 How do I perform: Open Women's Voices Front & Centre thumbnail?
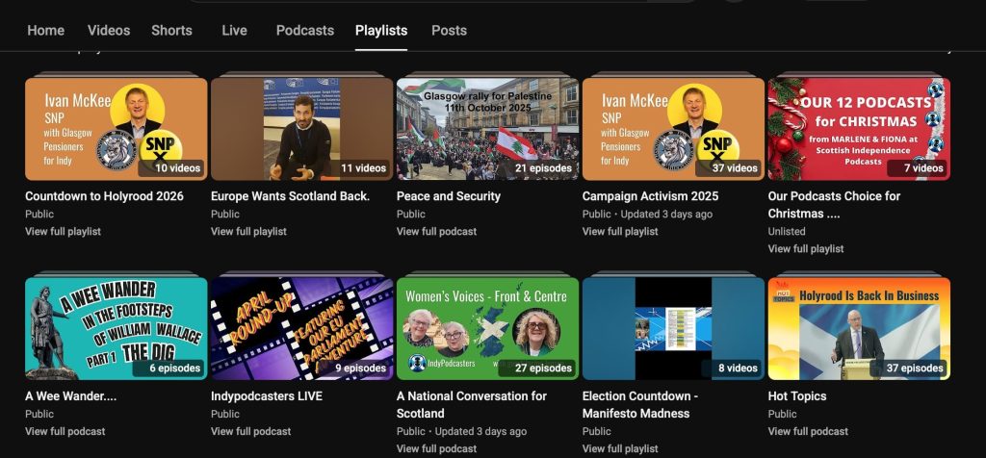[x=487, y=328]
